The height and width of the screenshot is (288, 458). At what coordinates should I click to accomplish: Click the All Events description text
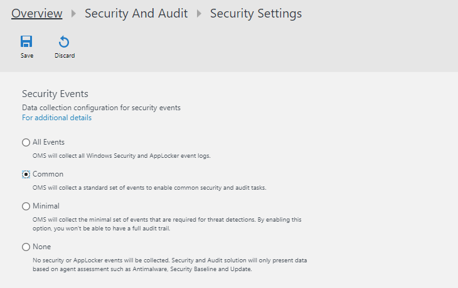click(x=121, y=155)
